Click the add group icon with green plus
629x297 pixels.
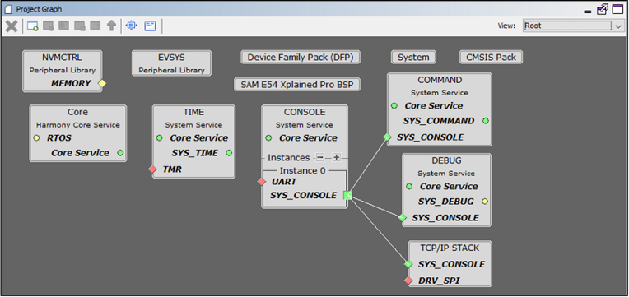tap(32, 26)
